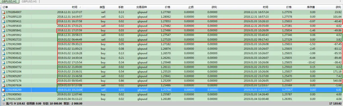Click the icon beside order 1791908563
This screenshot has height=106, width=343.
[3, 94]
